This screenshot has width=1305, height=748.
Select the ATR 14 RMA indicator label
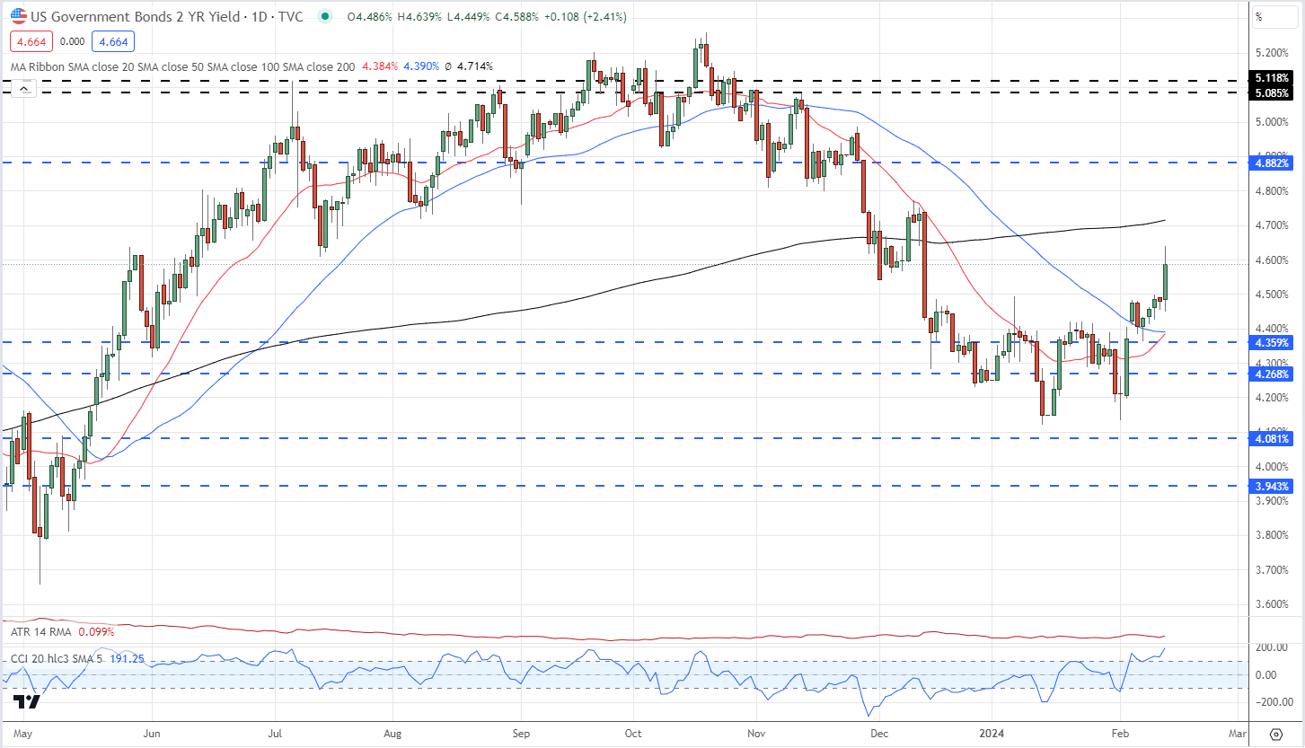click(x=40, y=632)
